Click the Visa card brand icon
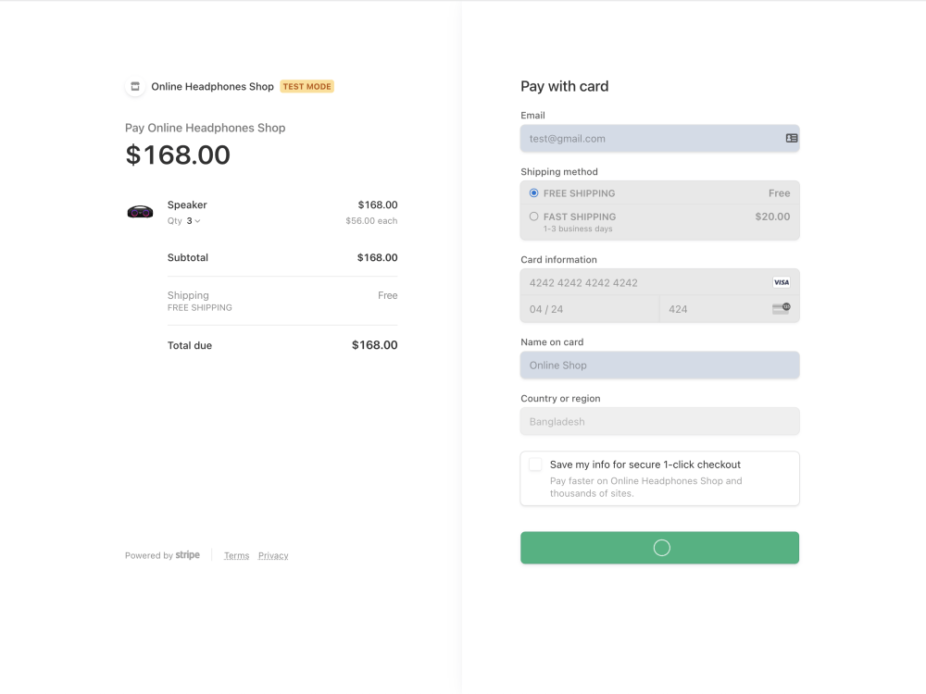This screenshot has width=926, height=694. 782,282
